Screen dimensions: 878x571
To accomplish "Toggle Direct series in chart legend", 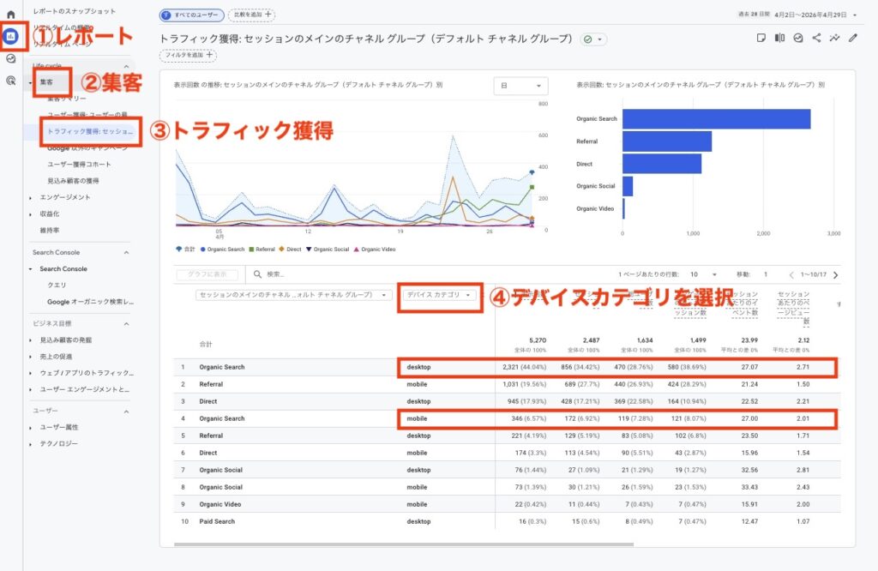I will pyautogui.click(x=290, y=249).
